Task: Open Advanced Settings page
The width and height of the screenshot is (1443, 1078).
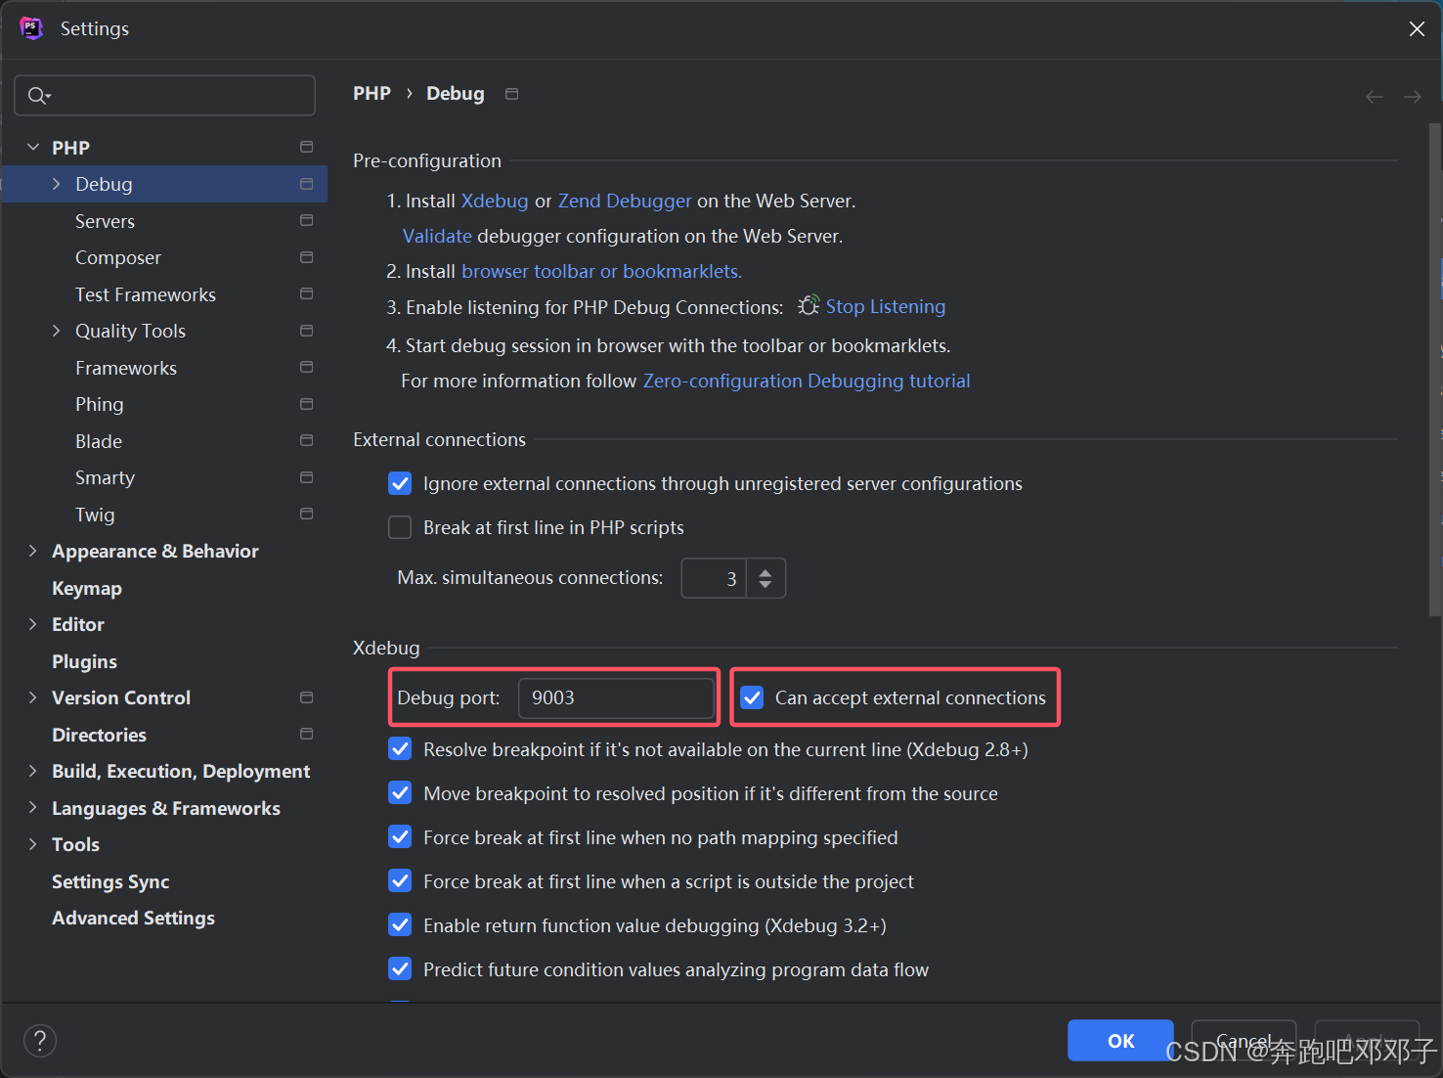Action: [x=133, y=918]
